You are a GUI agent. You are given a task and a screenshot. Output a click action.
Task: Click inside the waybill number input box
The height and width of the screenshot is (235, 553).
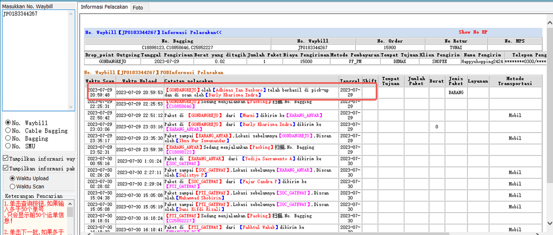(x=35, y=60)
